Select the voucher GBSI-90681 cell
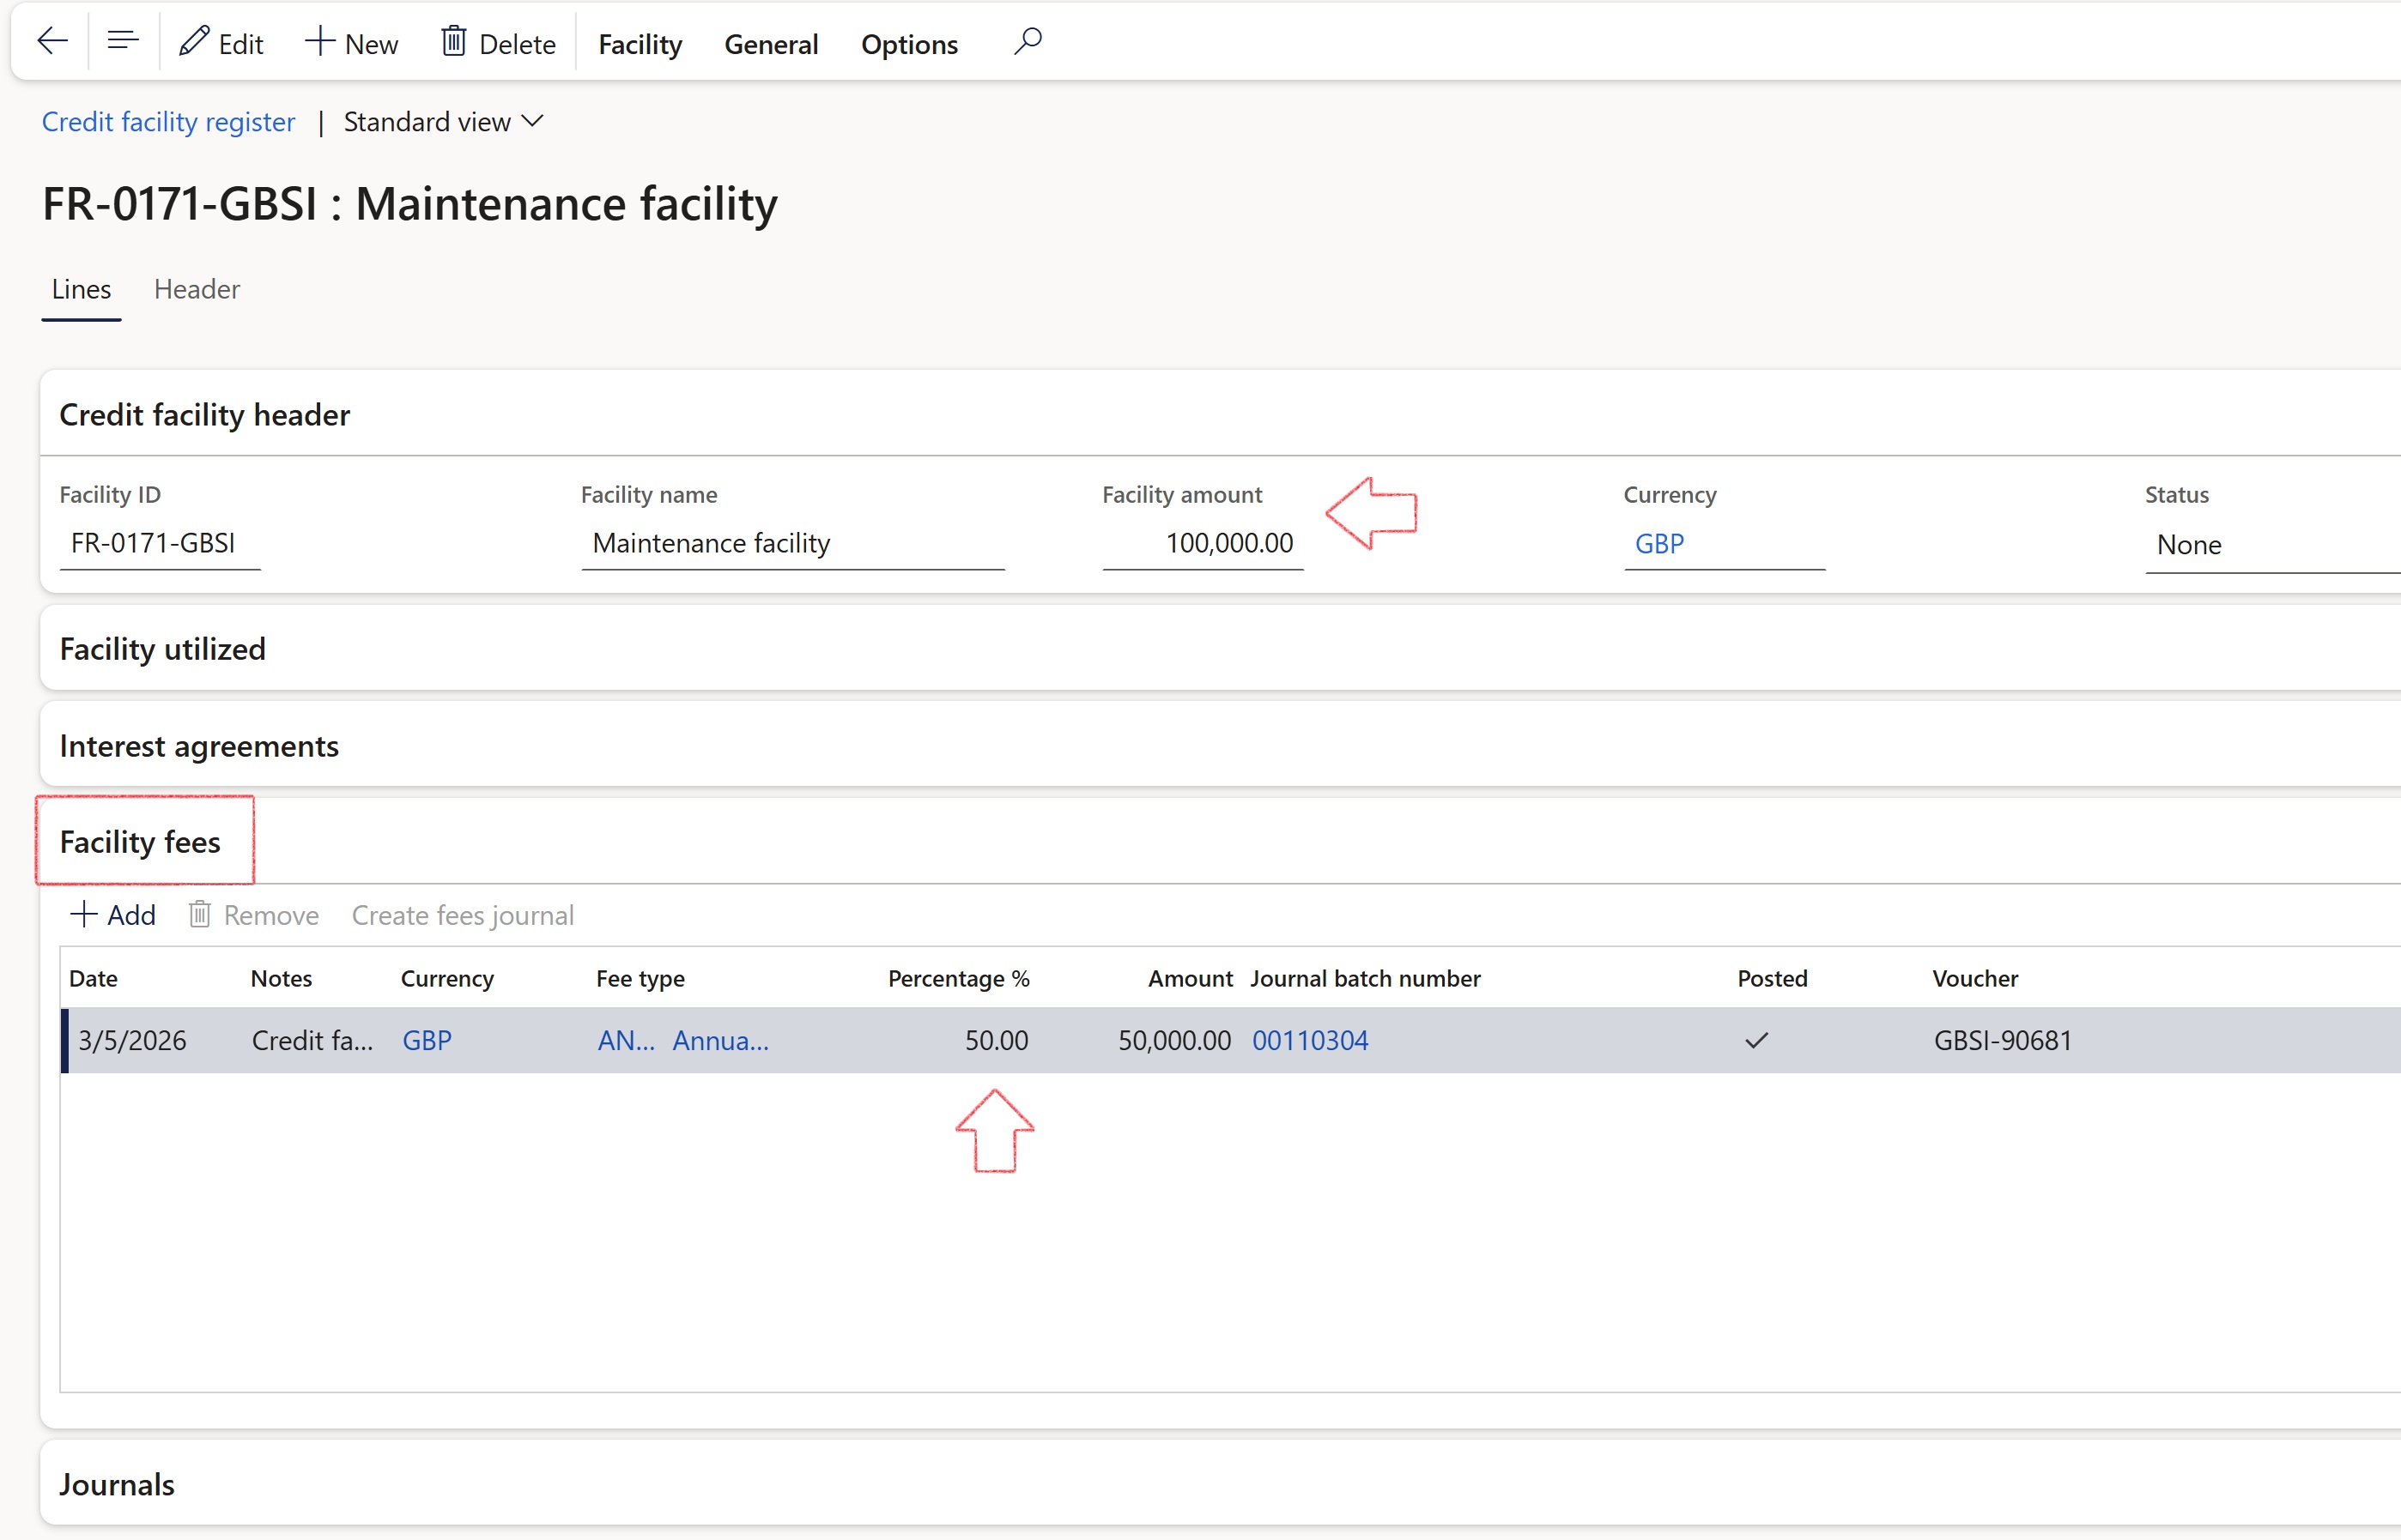The width and height of the screenshot is (2401, 1540). pyautogui.click(x=2003, y=1040)
